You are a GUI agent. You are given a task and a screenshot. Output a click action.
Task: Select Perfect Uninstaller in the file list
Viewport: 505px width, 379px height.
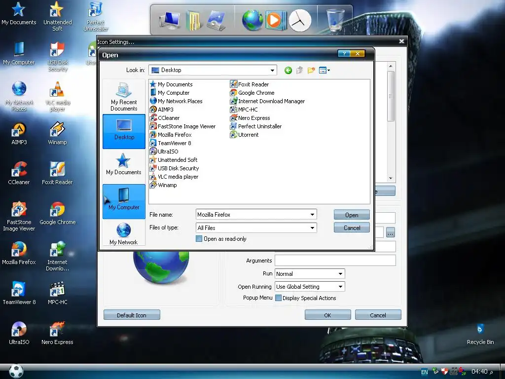tap(256, 126)
